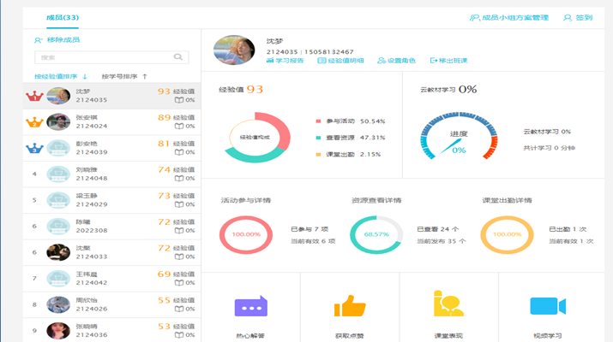Click the 获取点赞 thumbs-up icon
Image resolution: width=613 pixels, height=342 pixels.
(349, 305)
